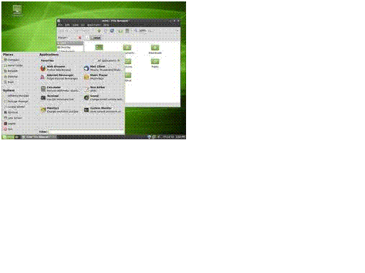
Task: Launch the Calculator application
Action: 58,89
